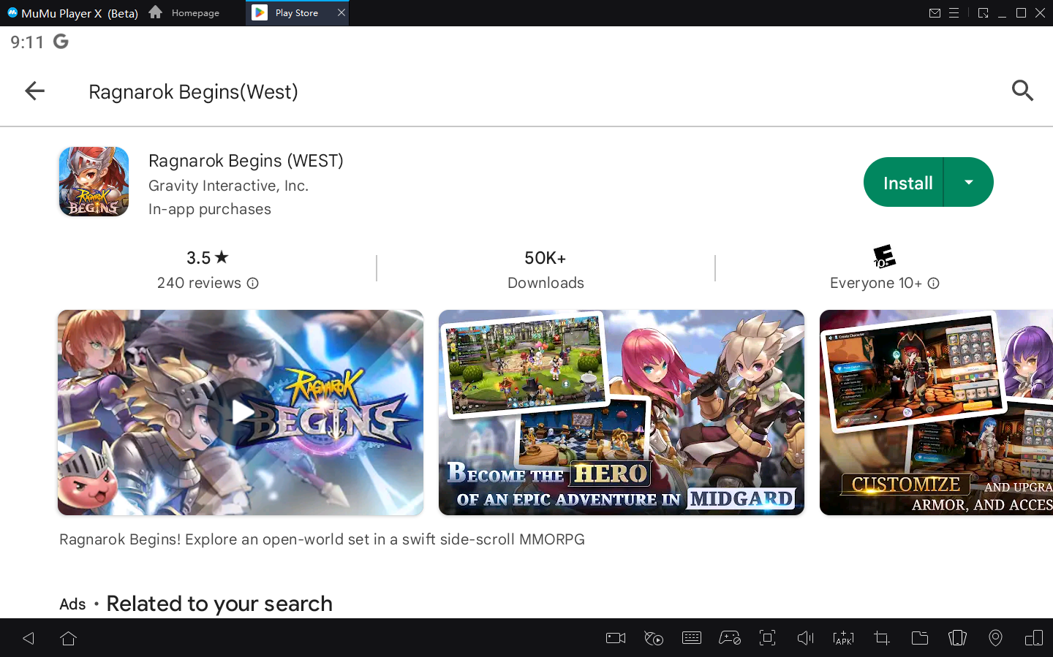Switch to the Homepage tab
Image resolution: width=1053 pixels, height=657 pixels.
[184, 12]
